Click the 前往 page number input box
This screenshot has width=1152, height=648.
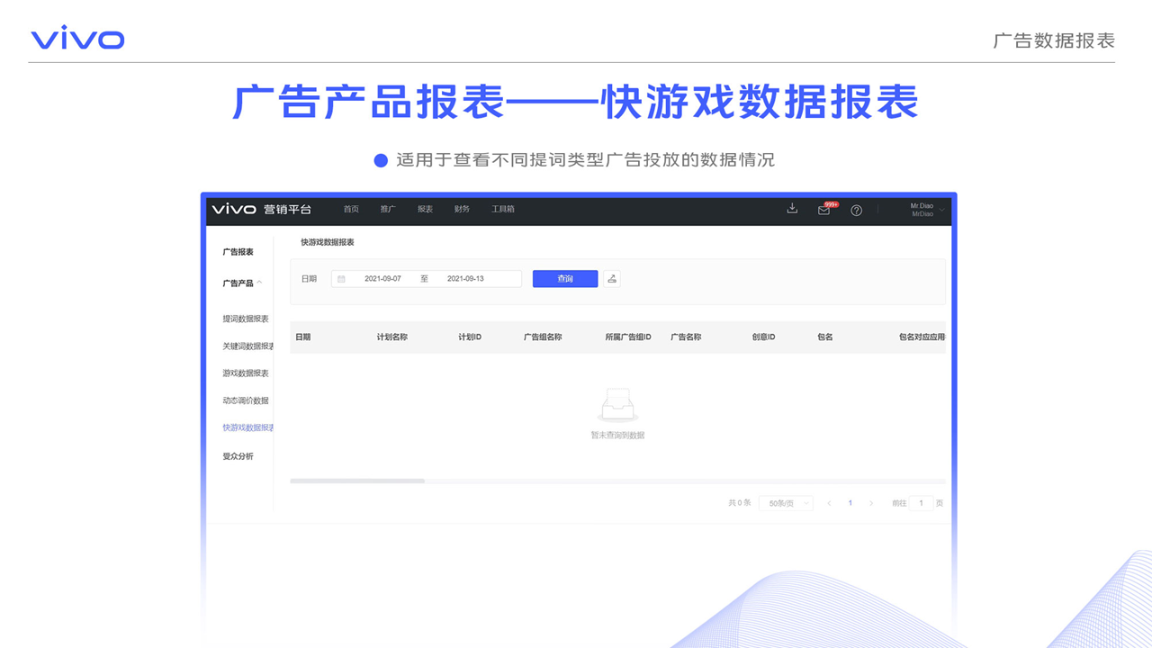click(921, 503)
